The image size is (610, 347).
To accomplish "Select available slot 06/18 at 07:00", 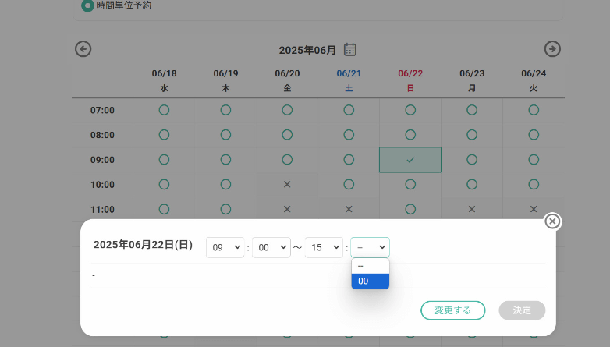I will tap(164, 110).
